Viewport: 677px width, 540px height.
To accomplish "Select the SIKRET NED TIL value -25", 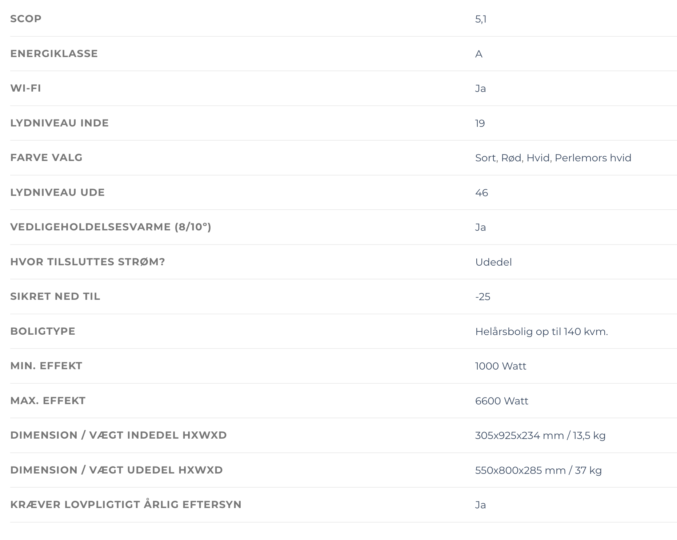I will point(482,297).
